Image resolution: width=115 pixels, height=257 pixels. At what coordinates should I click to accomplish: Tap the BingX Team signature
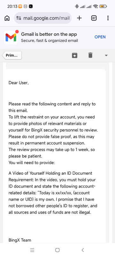point(20,240)
